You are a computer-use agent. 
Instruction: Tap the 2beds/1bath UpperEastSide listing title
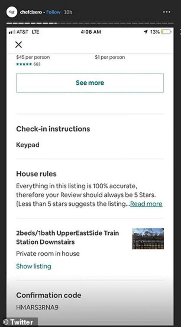tap(67, 237)
